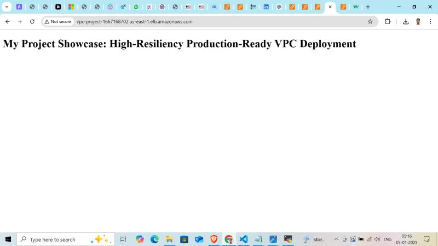
Task: Open the Chrome three-dot menu
Action: point(430,21)
